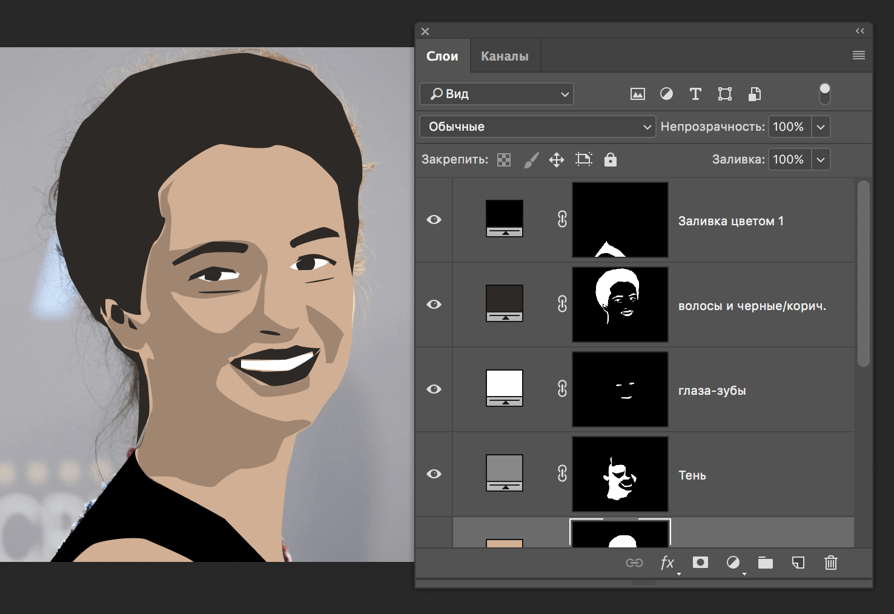Screen dimensions: 894x614
Task: Add a layer mask
Action: click(x=700, y=563)
